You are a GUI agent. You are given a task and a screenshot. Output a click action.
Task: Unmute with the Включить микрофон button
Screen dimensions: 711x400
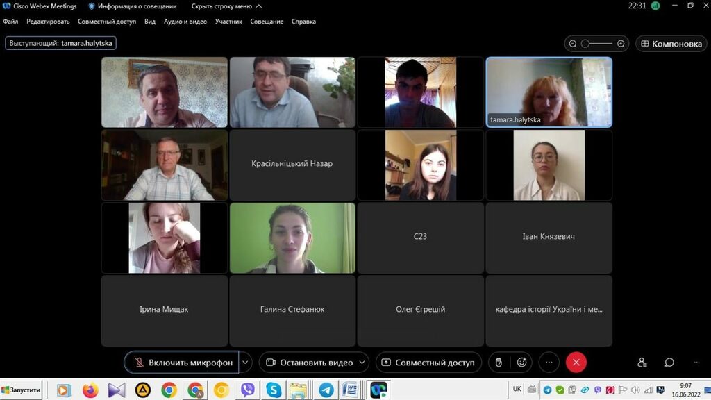click(183, 362)
